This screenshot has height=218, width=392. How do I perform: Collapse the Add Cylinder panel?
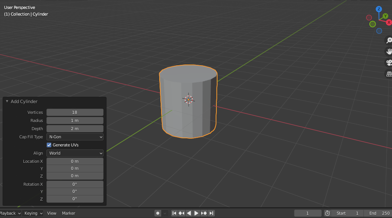[7, 101]
